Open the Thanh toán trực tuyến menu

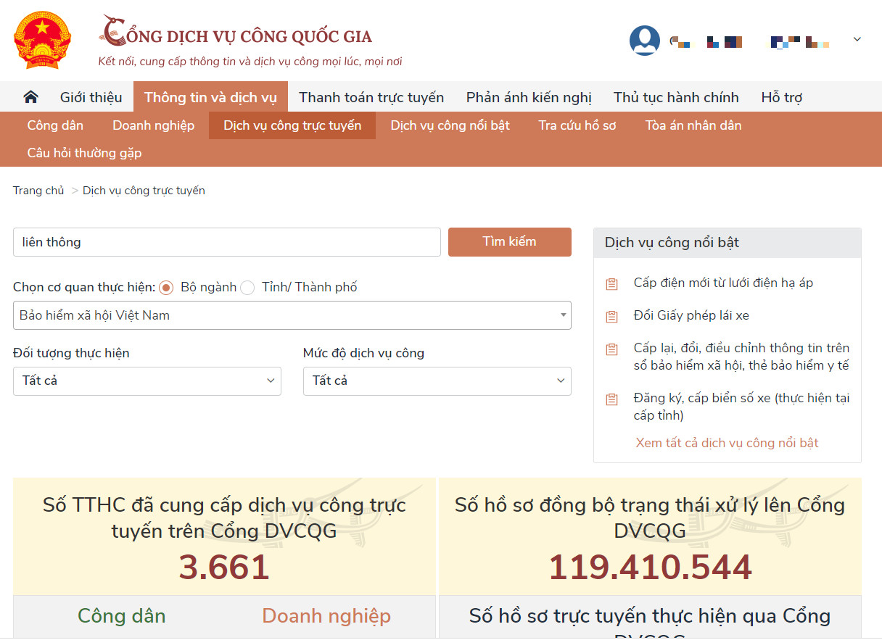(371, 97)
